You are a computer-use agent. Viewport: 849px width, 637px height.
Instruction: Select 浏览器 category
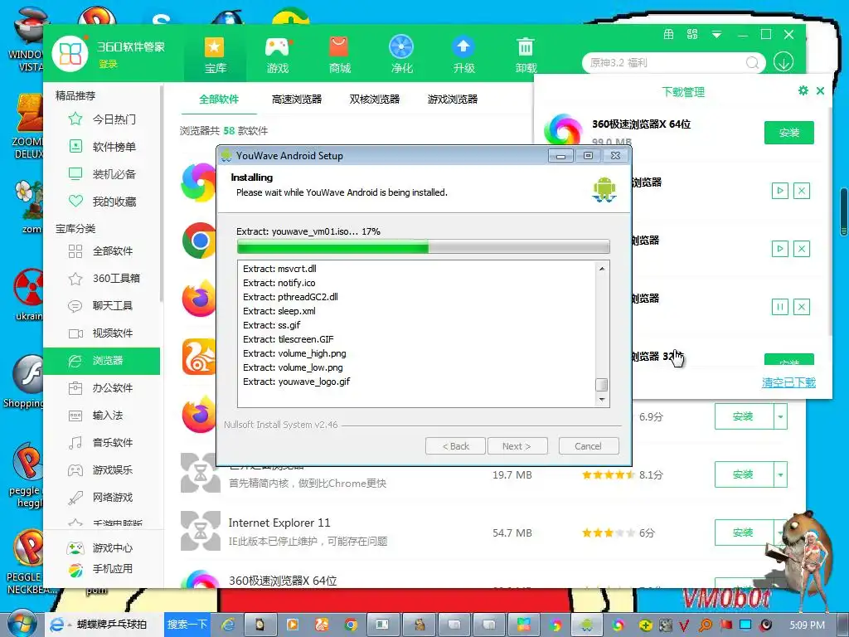(102, 361)
